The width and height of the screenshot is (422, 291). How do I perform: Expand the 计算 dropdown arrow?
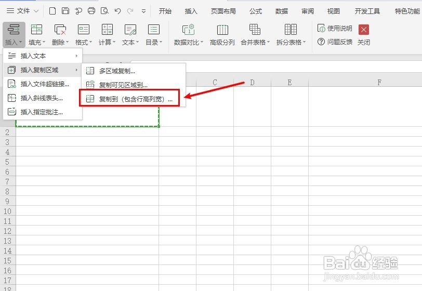point(114,42)
